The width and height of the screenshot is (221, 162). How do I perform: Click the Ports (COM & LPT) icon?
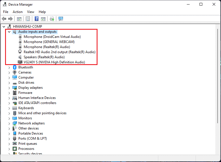[14, 139]
